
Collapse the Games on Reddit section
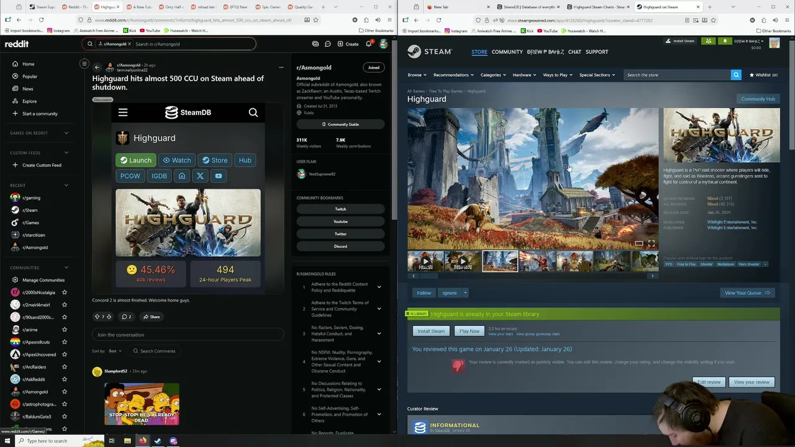point(66,133)
